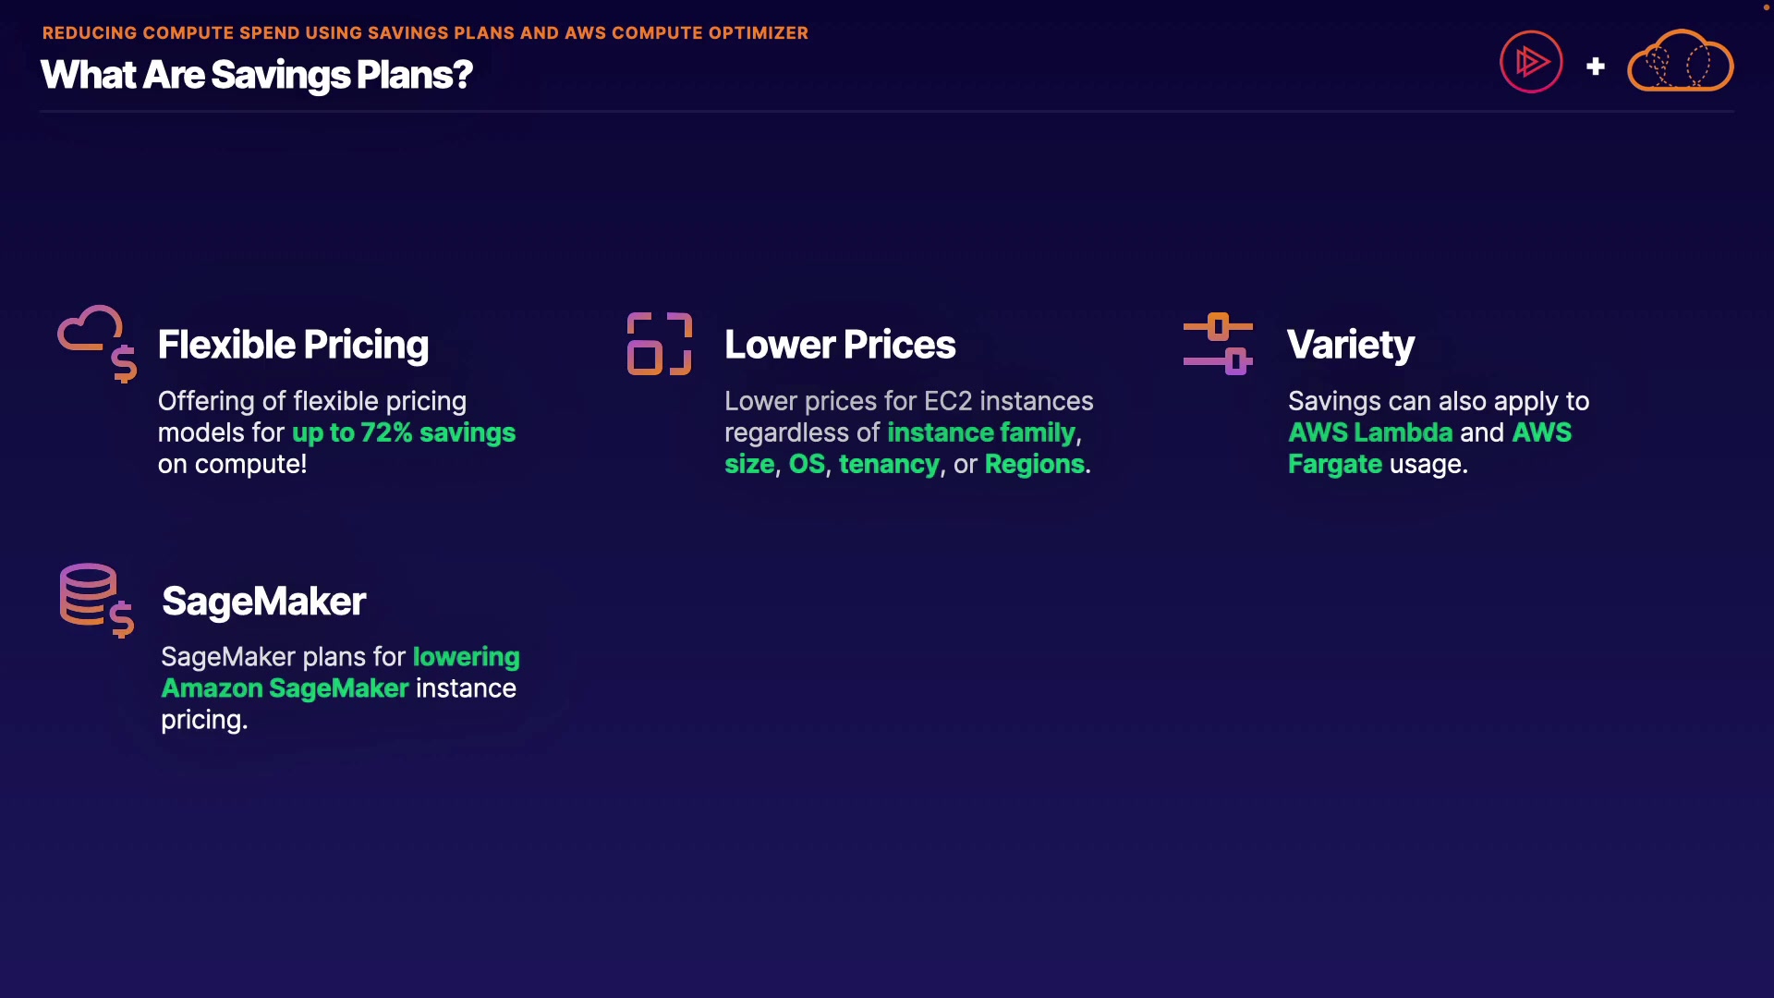This screenshot has width=1774, height=998.
Task: Select the Flexible Pricing heading
Action: [x=293, y=345]
